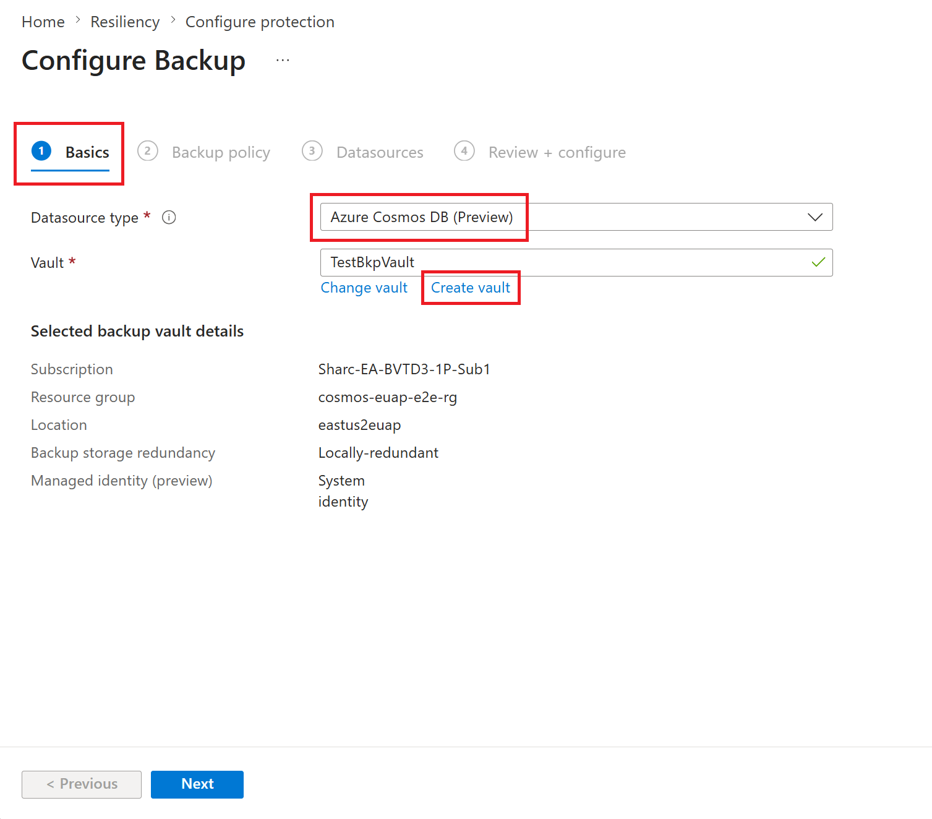Viewport: 932px width, 819px height.
Task: Click the Backup storage redundancy label
Action: pyautogui.click(x=123, y=453)
